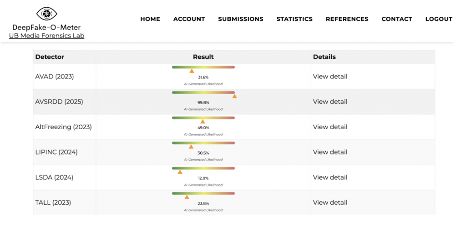Navigate to STATISTICS
Viewport: 466px width, 226px height.
[294, 19]
